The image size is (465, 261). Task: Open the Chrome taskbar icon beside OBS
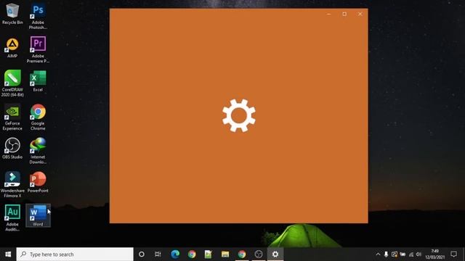[x=242, y=254]
